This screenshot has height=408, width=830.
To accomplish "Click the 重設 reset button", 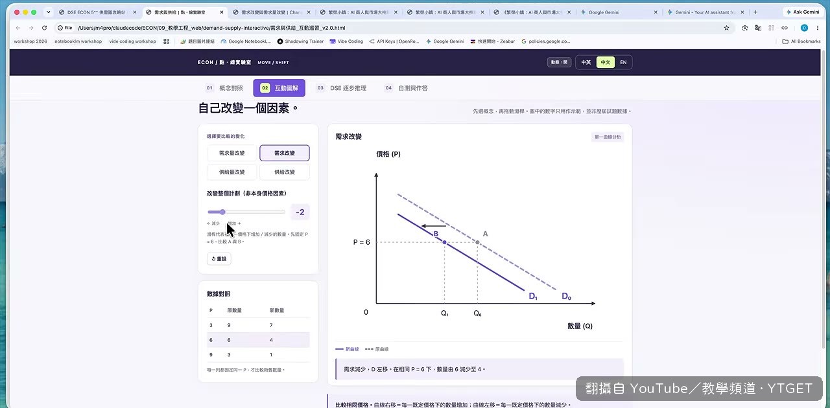I will coord(219,258).
